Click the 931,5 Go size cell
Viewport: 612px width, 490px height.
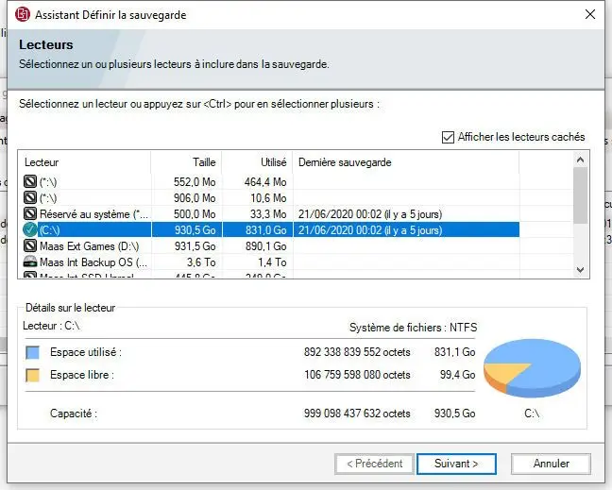coord(195,246)
